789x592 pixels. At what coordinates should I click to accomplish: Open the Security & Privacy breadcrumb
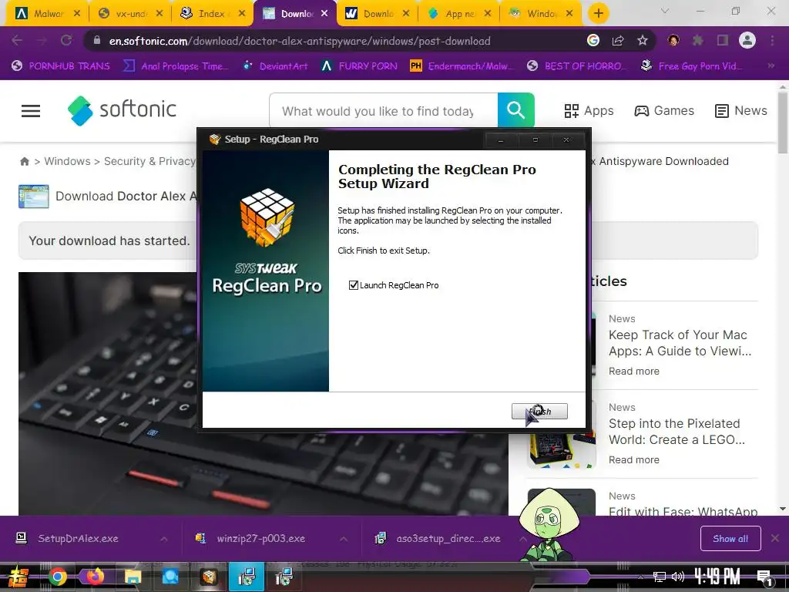coord(149,161)
